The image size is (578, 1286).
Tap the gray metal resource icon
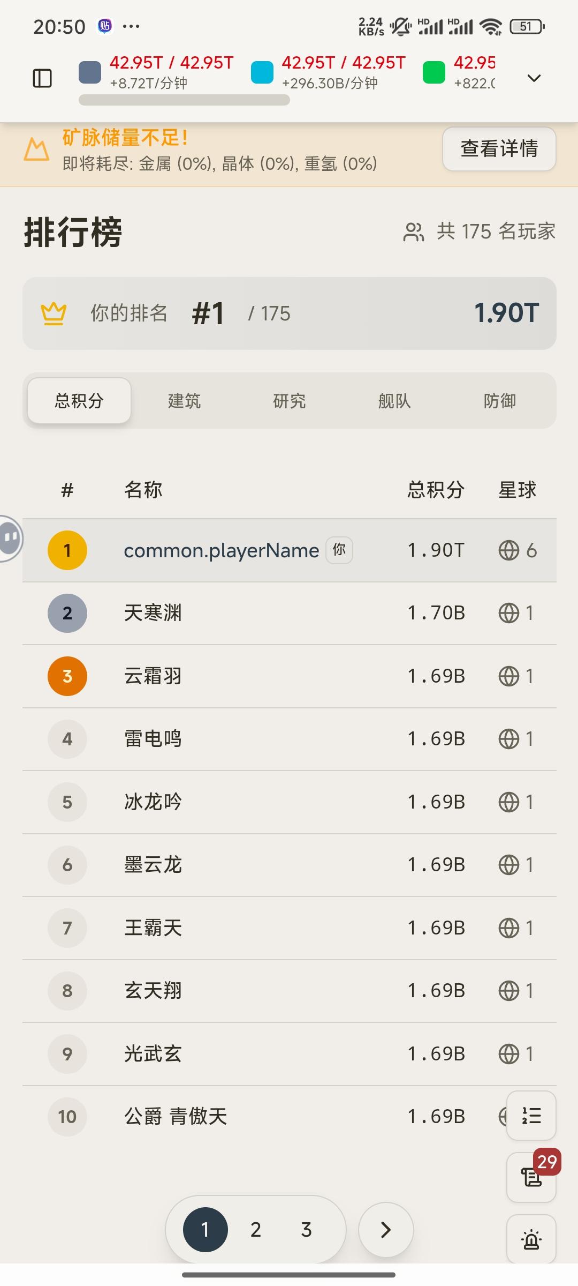tap(90, 72)
